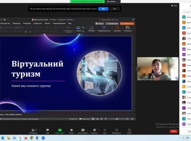
Task: Expand the Show Captions options arrow
Action: pos(87,130)
